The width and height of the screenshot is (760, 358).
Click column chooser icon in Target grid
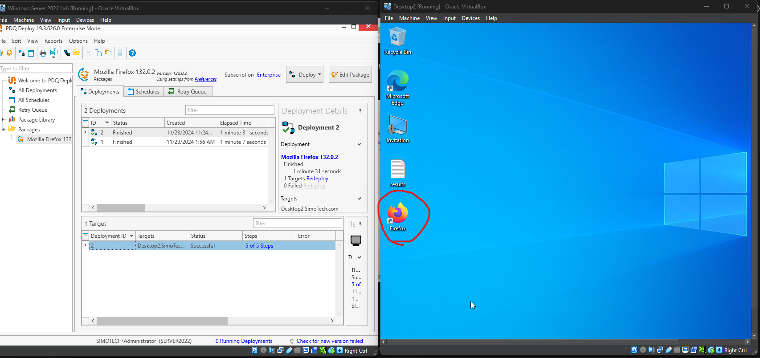coord(86,236)
